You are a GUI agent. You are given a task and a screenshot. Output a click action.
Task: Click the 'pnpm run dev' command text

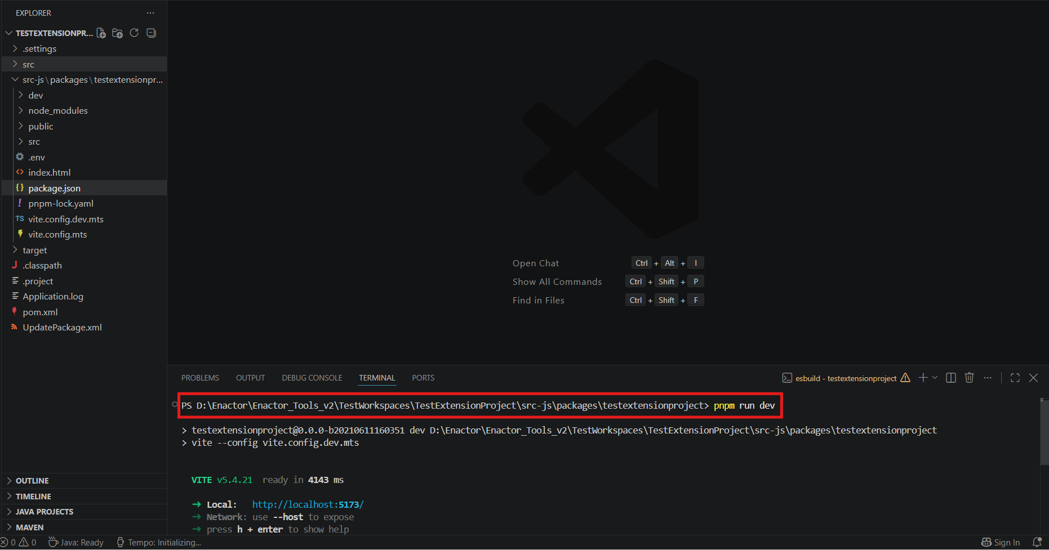click(744, 405)
